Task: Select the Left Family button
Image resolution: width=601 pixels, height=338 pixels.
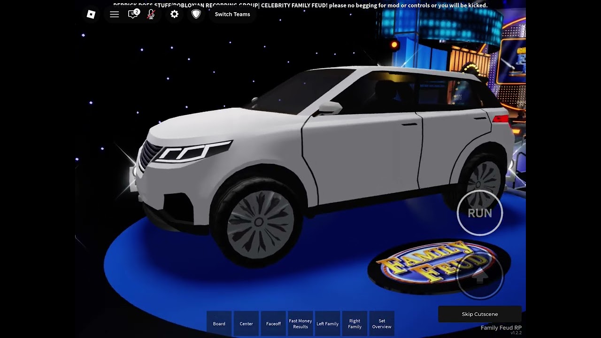Action: point(328,323)
